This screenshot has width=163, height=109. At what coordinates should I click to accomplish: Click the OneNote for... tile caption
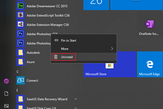149,34
